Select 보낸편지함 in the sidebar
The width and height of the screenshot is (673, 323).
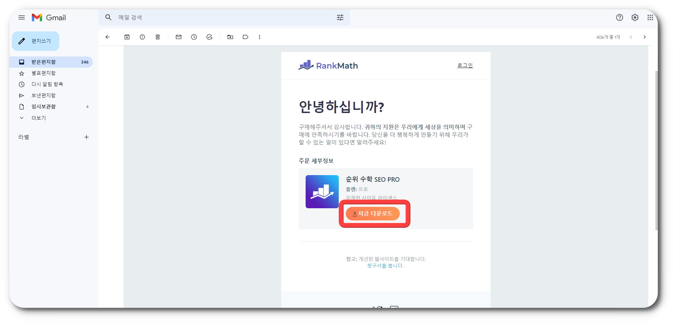click(x=43, y=95)
